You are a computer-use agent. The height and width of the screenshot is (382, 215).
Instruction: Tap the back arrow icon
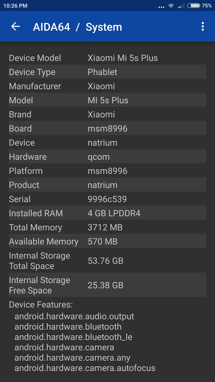(15, 26)
